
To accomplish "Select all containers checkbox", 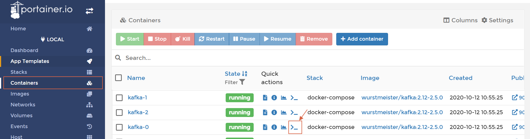I will pos(118,78).
